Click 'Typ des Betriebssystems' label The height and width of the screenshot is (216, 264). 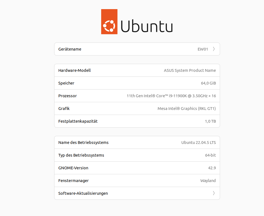pyautogui.click(x=81, y=155)
